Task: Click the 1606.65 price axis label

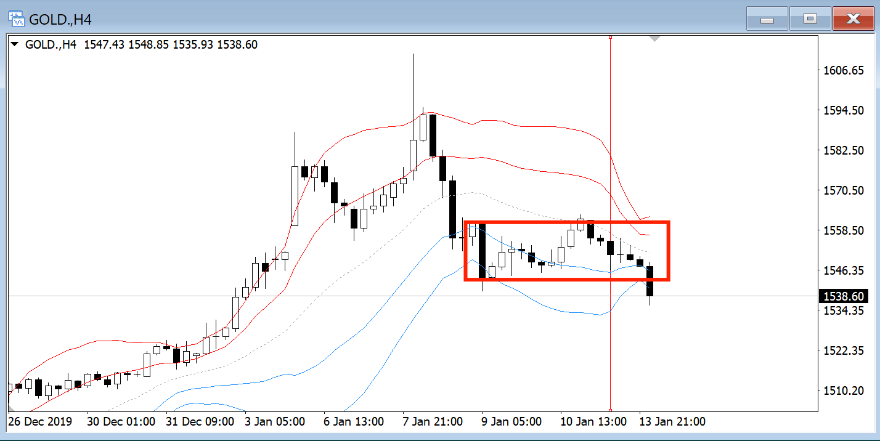Action: pyautogui.click(x=844, y=71)
